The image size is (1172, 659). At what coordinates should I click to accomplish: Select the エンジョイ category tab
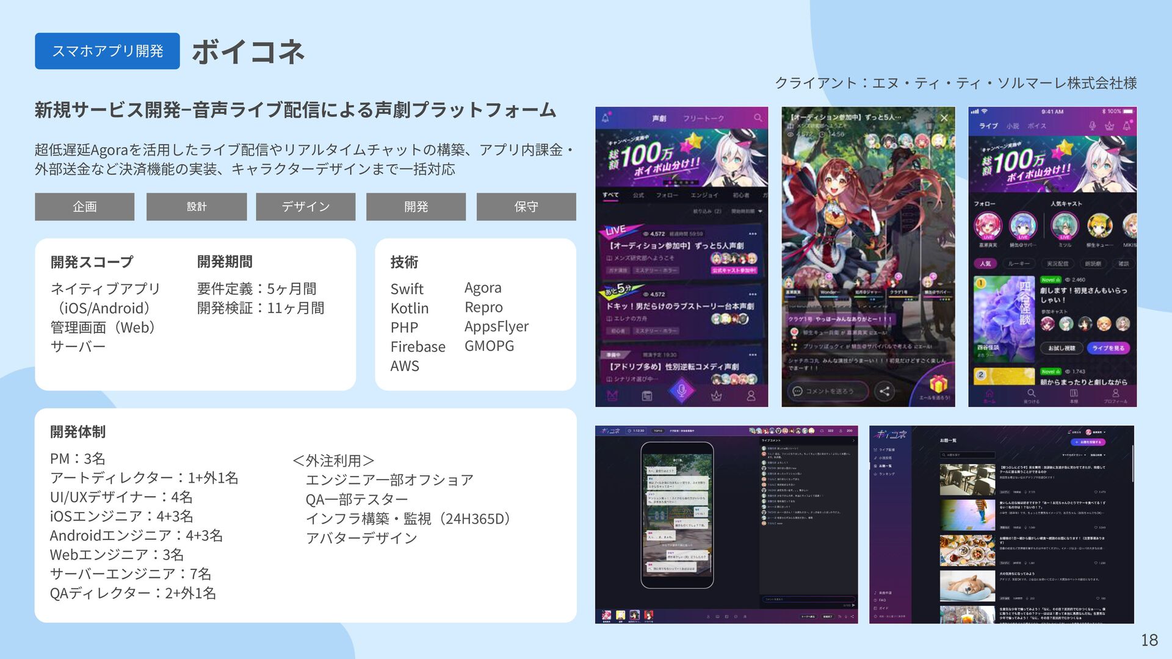click(704, 195)
